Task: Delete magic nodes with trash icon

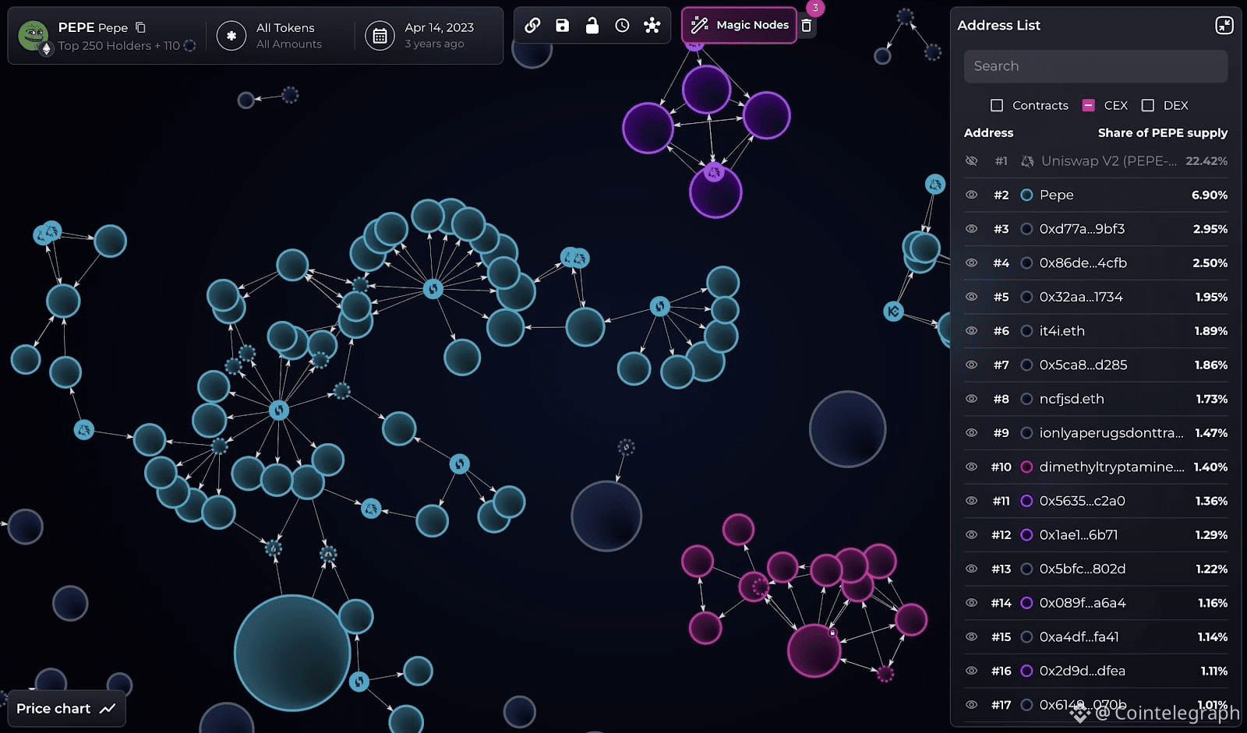Action: tap(807, 26)
